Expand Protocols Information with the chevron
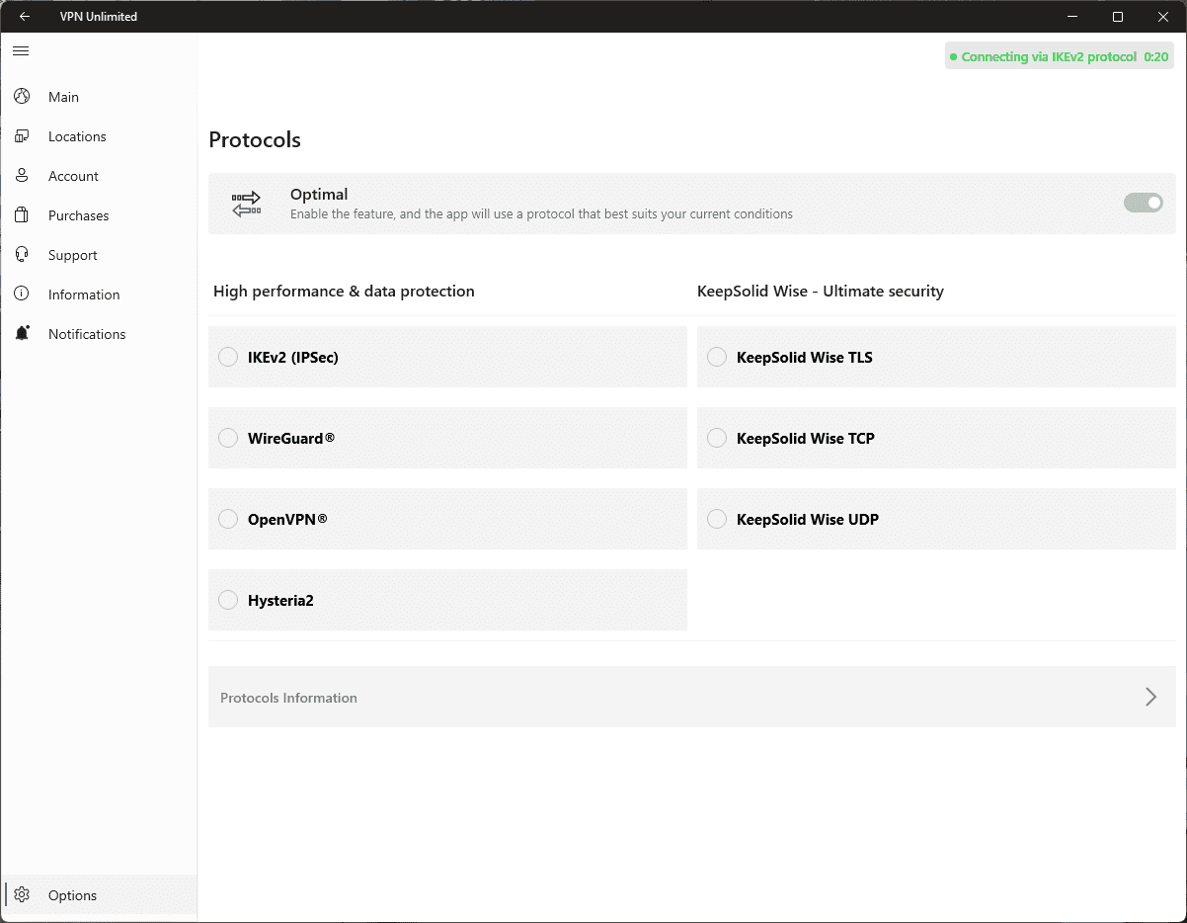1187x923 pixels. 1150,697
